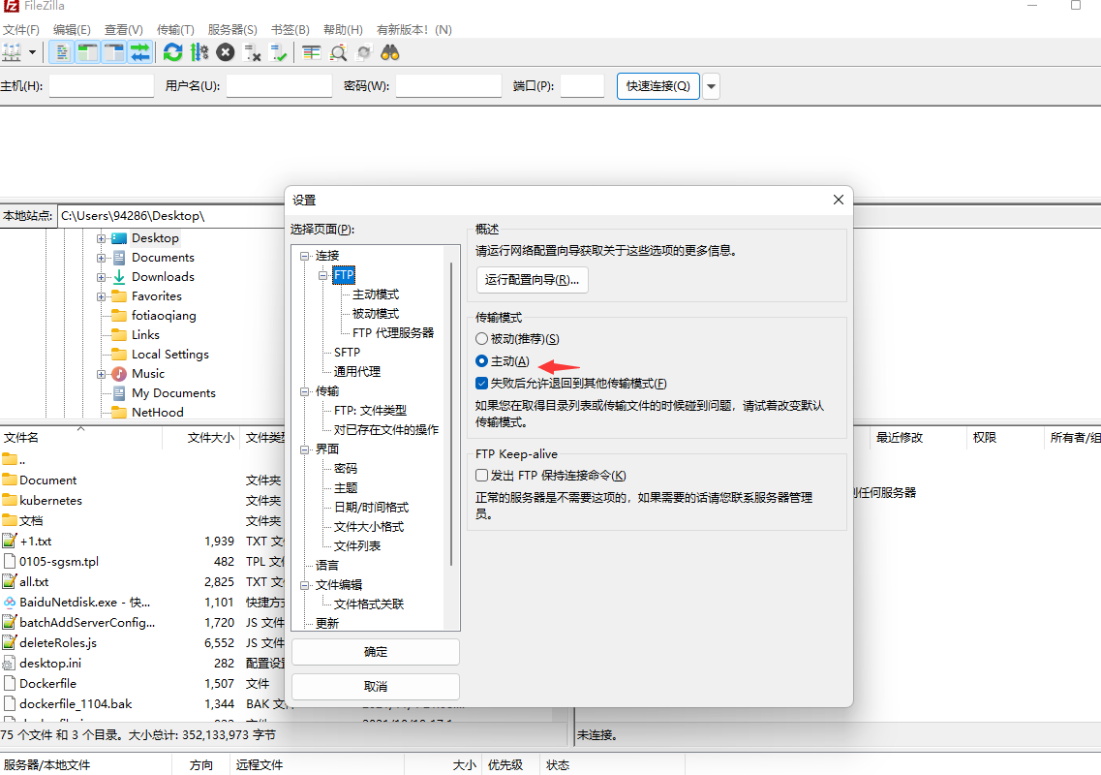Screen dimensions: 1101x775
Task: Click the 确定 button to confirm settings
Action: click(x=376, y=652)
